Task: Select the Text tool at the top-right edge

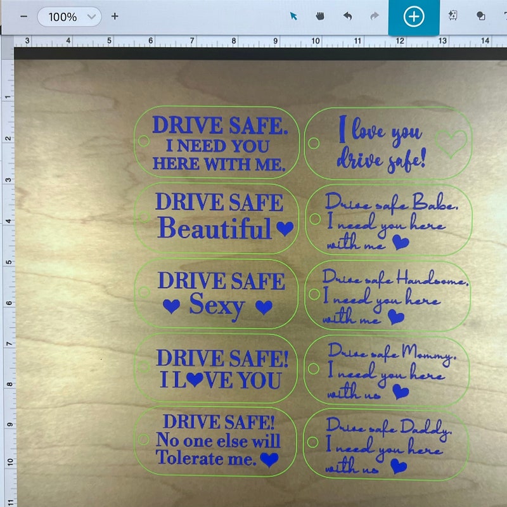Action: [x=504, y=17]
